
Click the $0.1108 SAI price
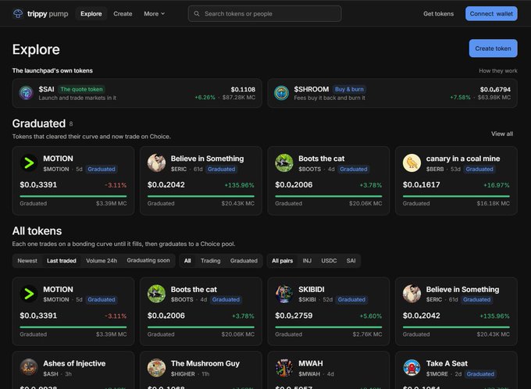(243, 90)
